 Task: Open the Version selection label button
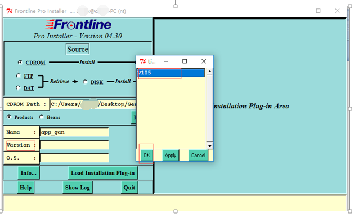[x=21, y=145]
